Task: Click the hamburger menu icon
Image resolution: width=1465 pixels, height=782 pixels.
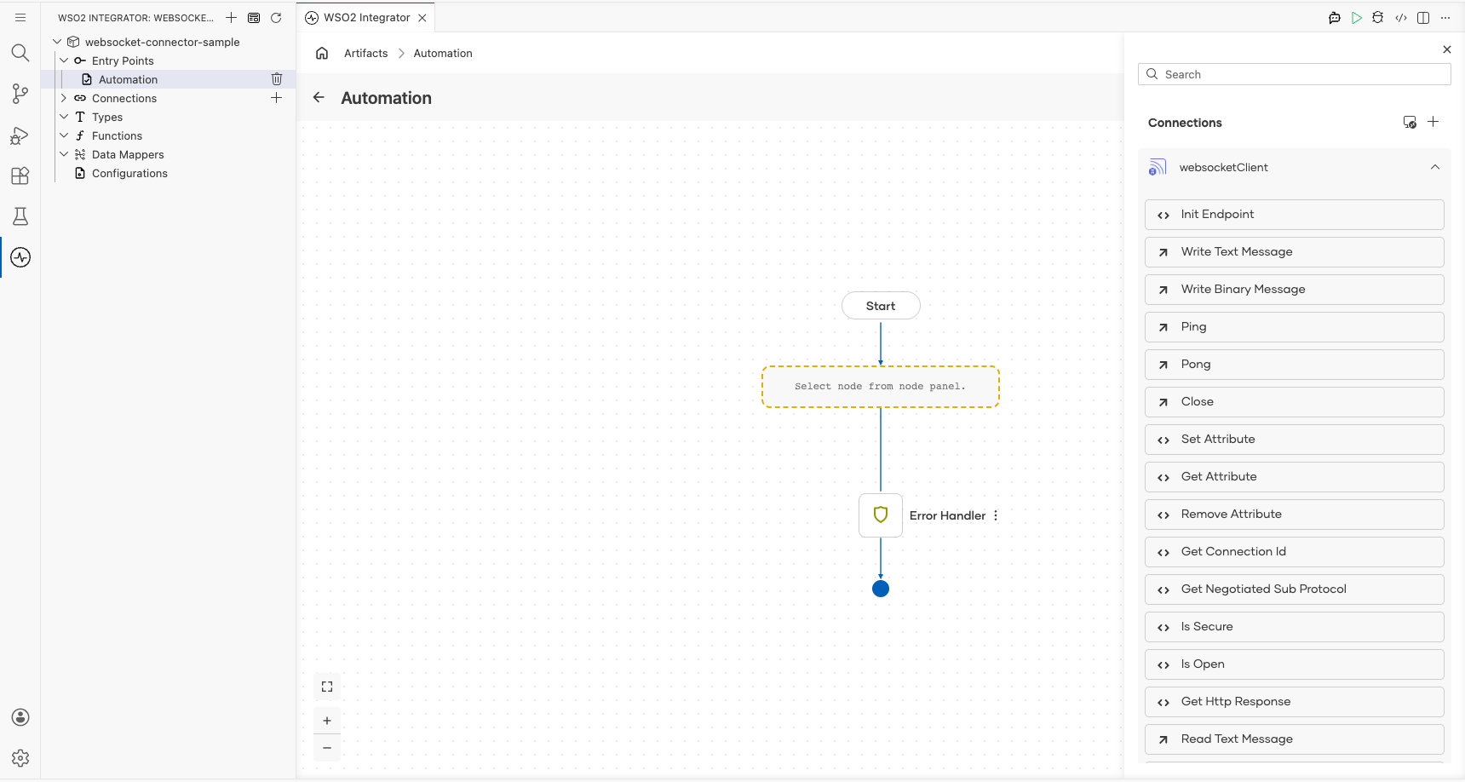Action: click(x=20, y=17)
